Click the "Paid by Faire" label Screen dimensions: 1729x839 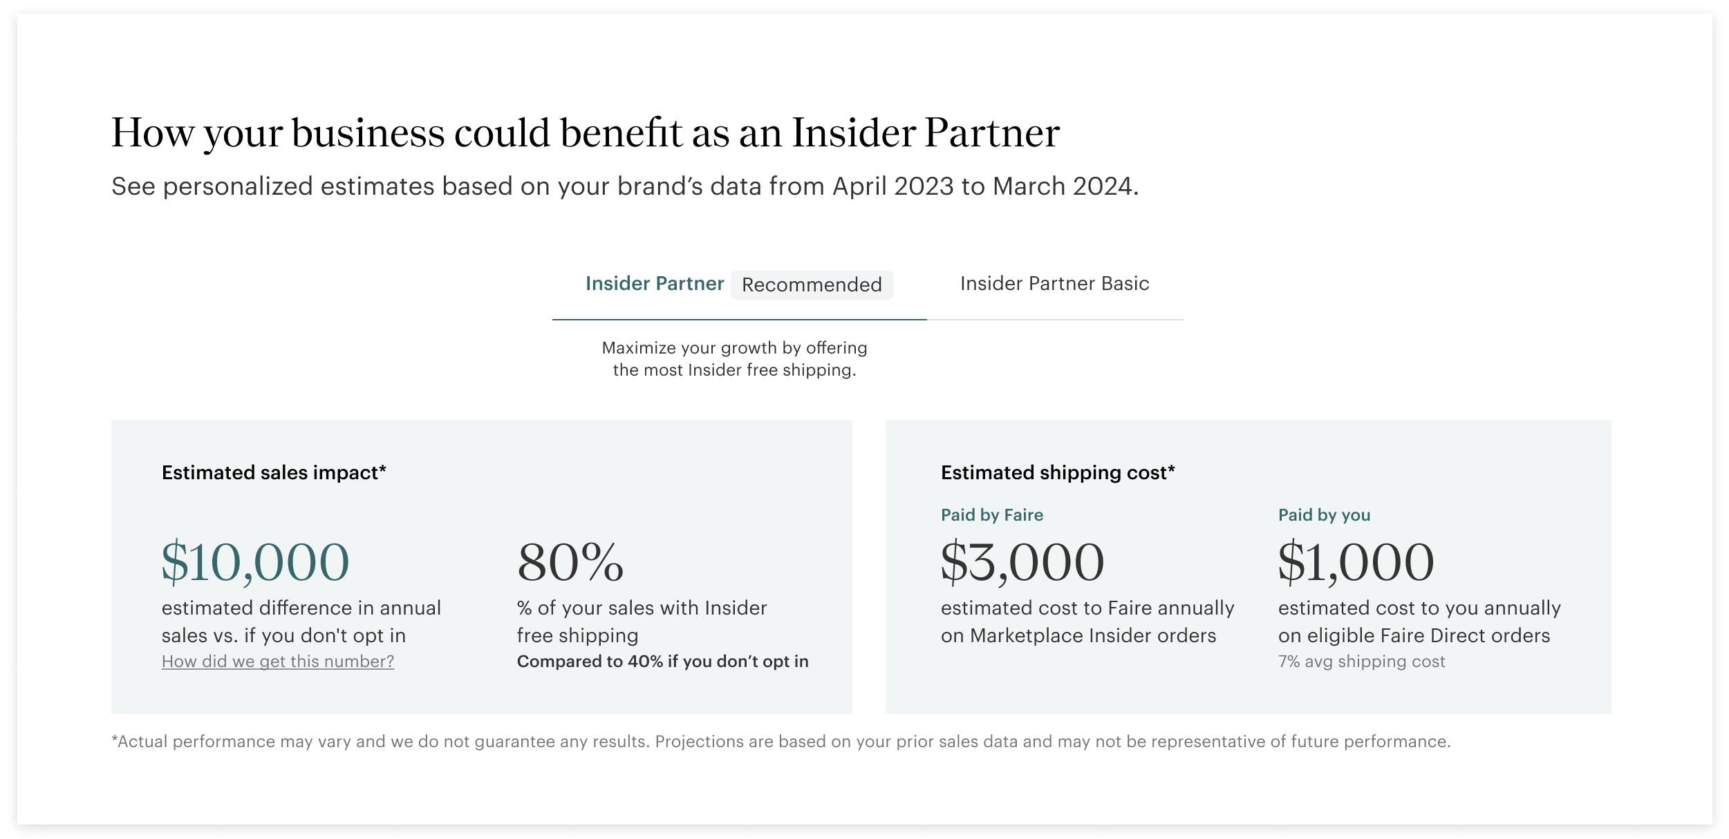[991, 515]
